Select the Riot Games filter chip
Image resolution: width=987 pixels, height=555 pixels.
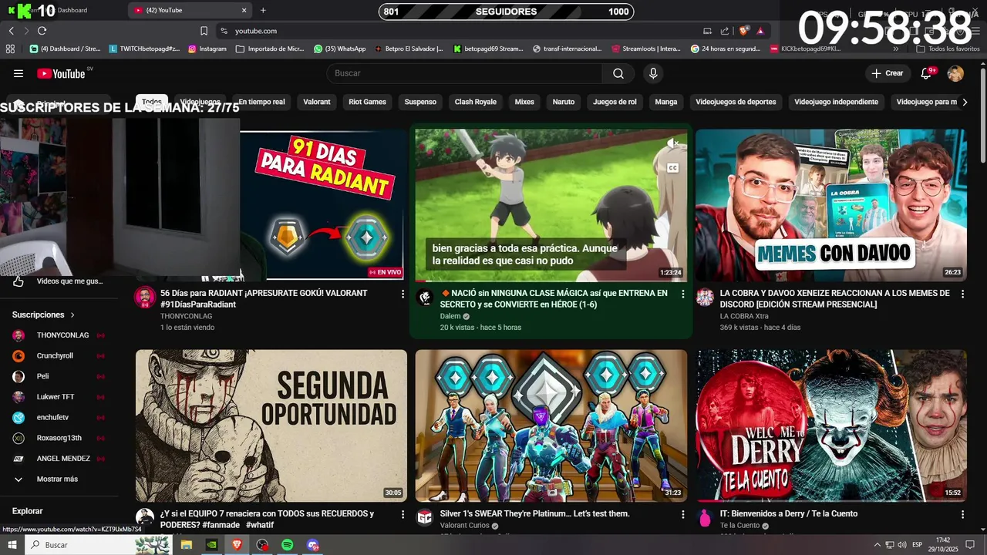(x=367, y=102)
